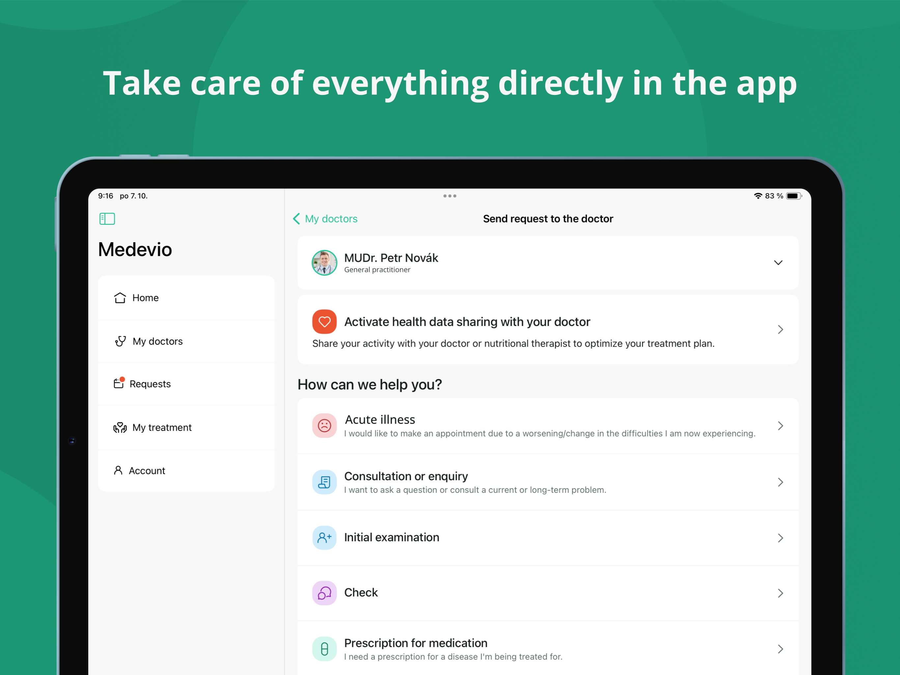Viewport: 900px width, 675px height.
Task: Click the How can we help you heading
Action: tap(369, 384)
